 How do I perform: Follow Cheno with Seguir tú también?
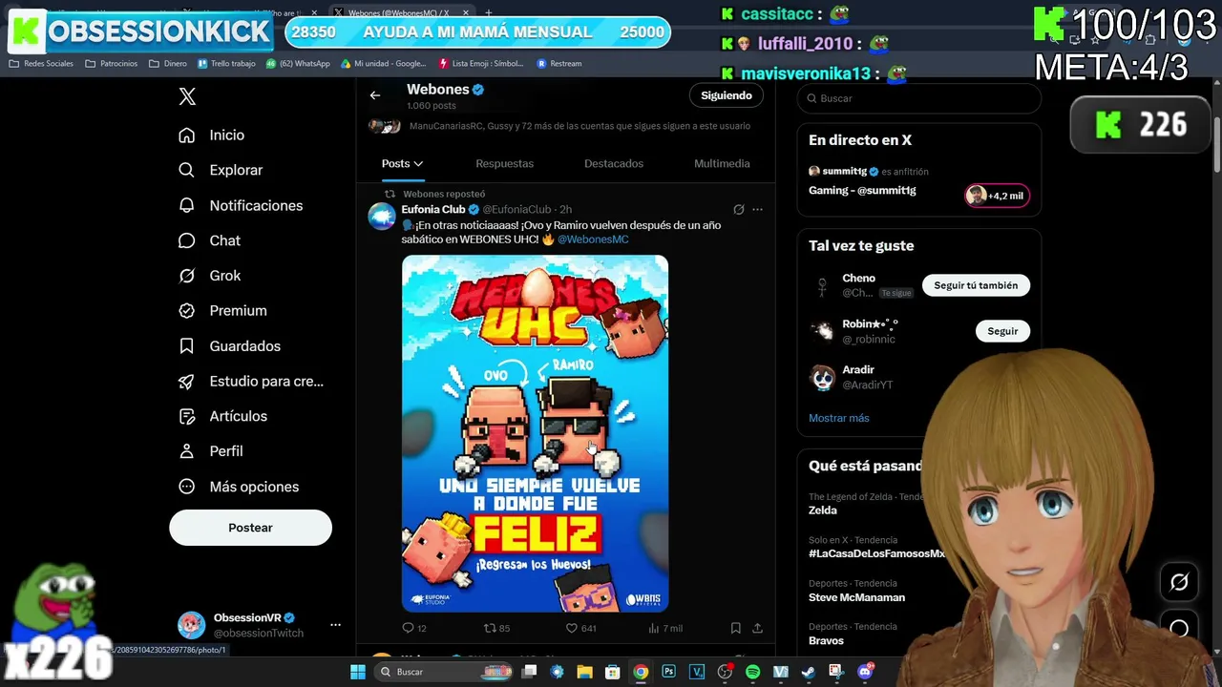(x=976, y=285)
